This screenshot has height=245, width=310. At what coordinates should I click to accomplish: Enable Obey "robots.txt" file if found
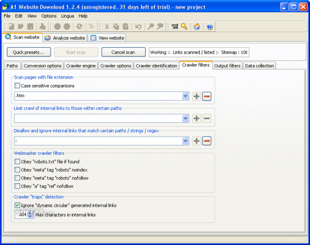point(17,162)
